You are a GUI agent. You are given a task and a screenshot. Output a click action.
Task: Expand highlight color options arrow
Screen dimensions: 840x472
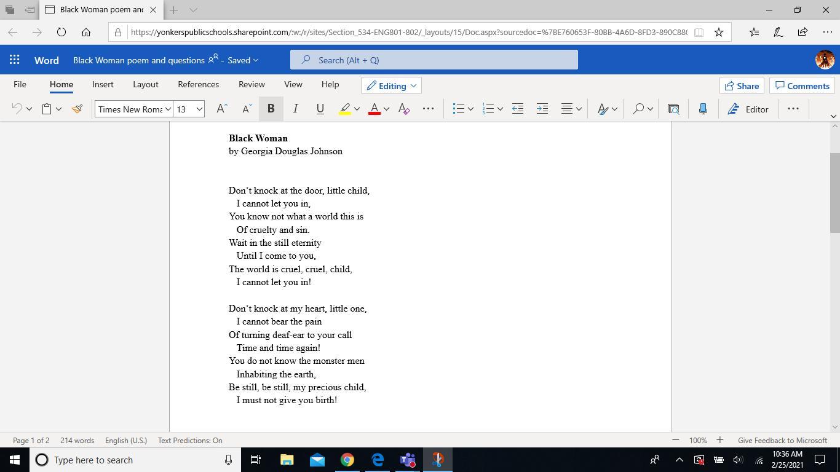tap(357, 109)
